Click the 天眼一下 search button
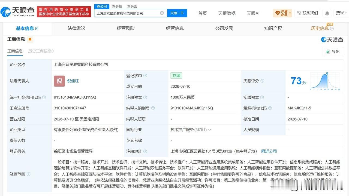 (177, 13)
